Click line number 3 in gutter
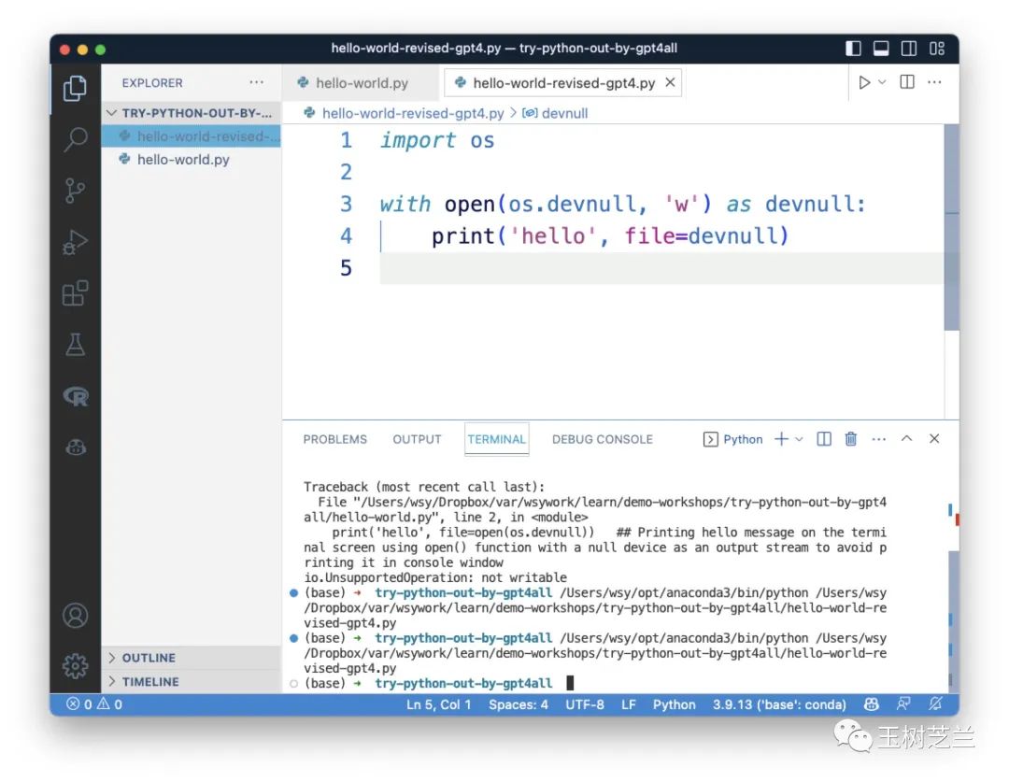This screenshot has width=1009, height=782. tap(347, 204)
